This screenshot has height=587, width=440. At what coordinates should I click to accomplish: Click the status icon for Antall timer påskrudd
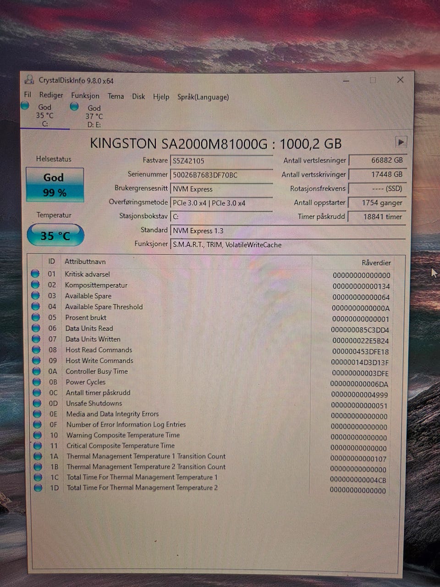pyautogui.click(x=37, y=393)
